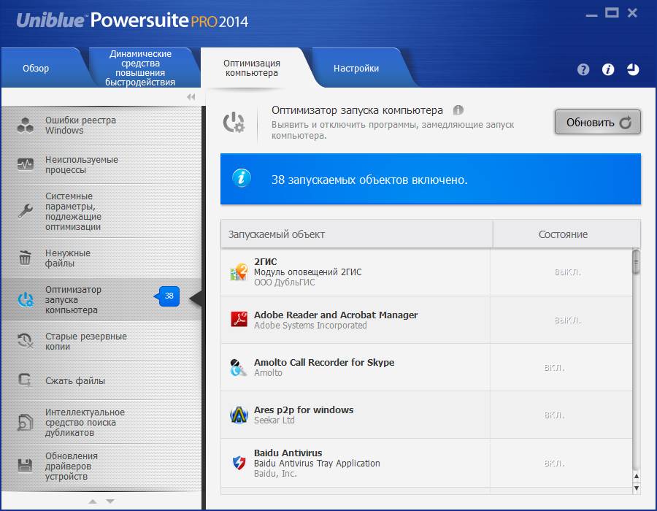Viewport: 657px width, 511px height.
Task: Click the 2ГИС application icon
Action: pyautogui.click(x=239, y=272)
